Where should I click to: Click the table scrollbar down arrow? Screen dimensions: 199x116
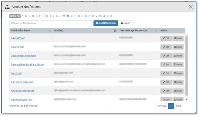coord(187,100)
